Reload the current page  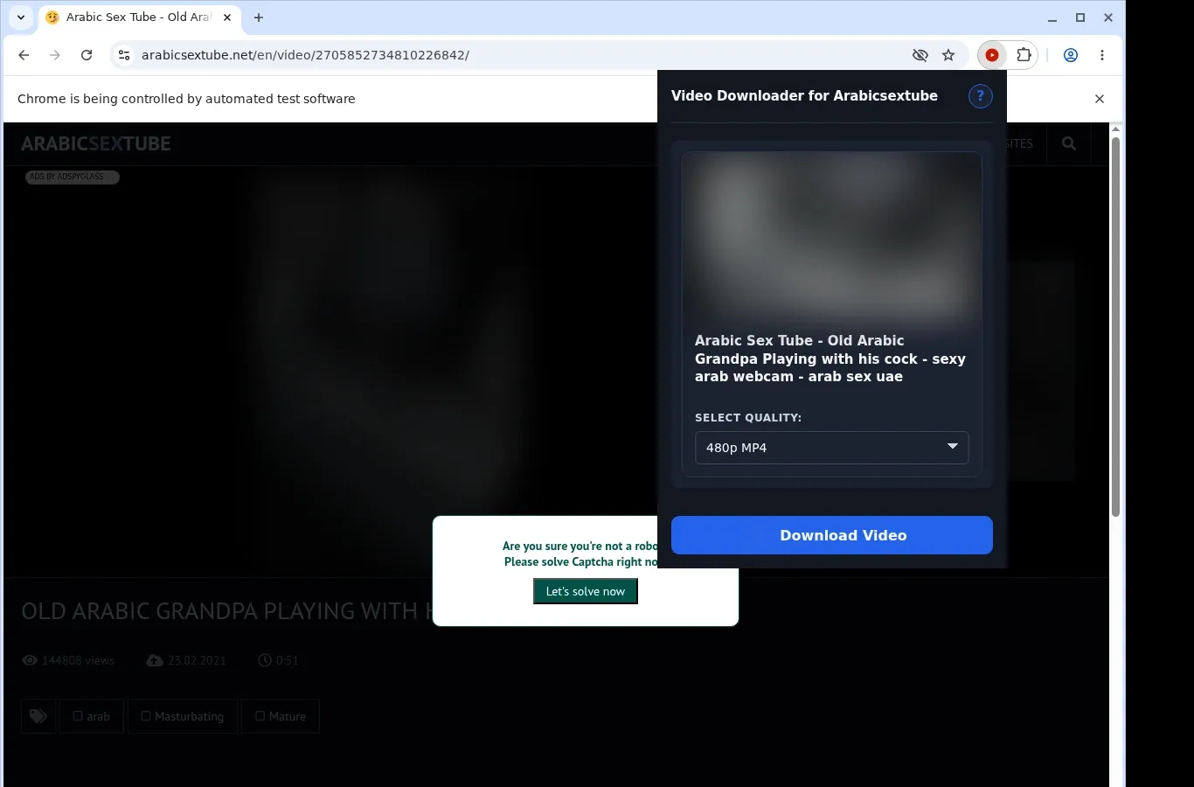click(87, 55)
